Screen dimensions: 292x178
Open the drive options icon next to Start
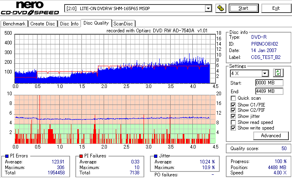pos(221,8)
